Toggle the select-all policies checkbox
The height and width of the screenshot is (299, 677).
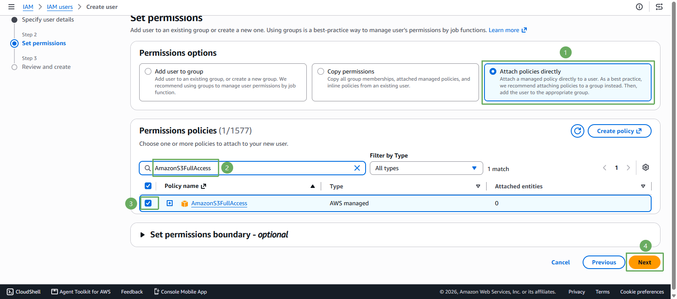(x=148, y=186)
